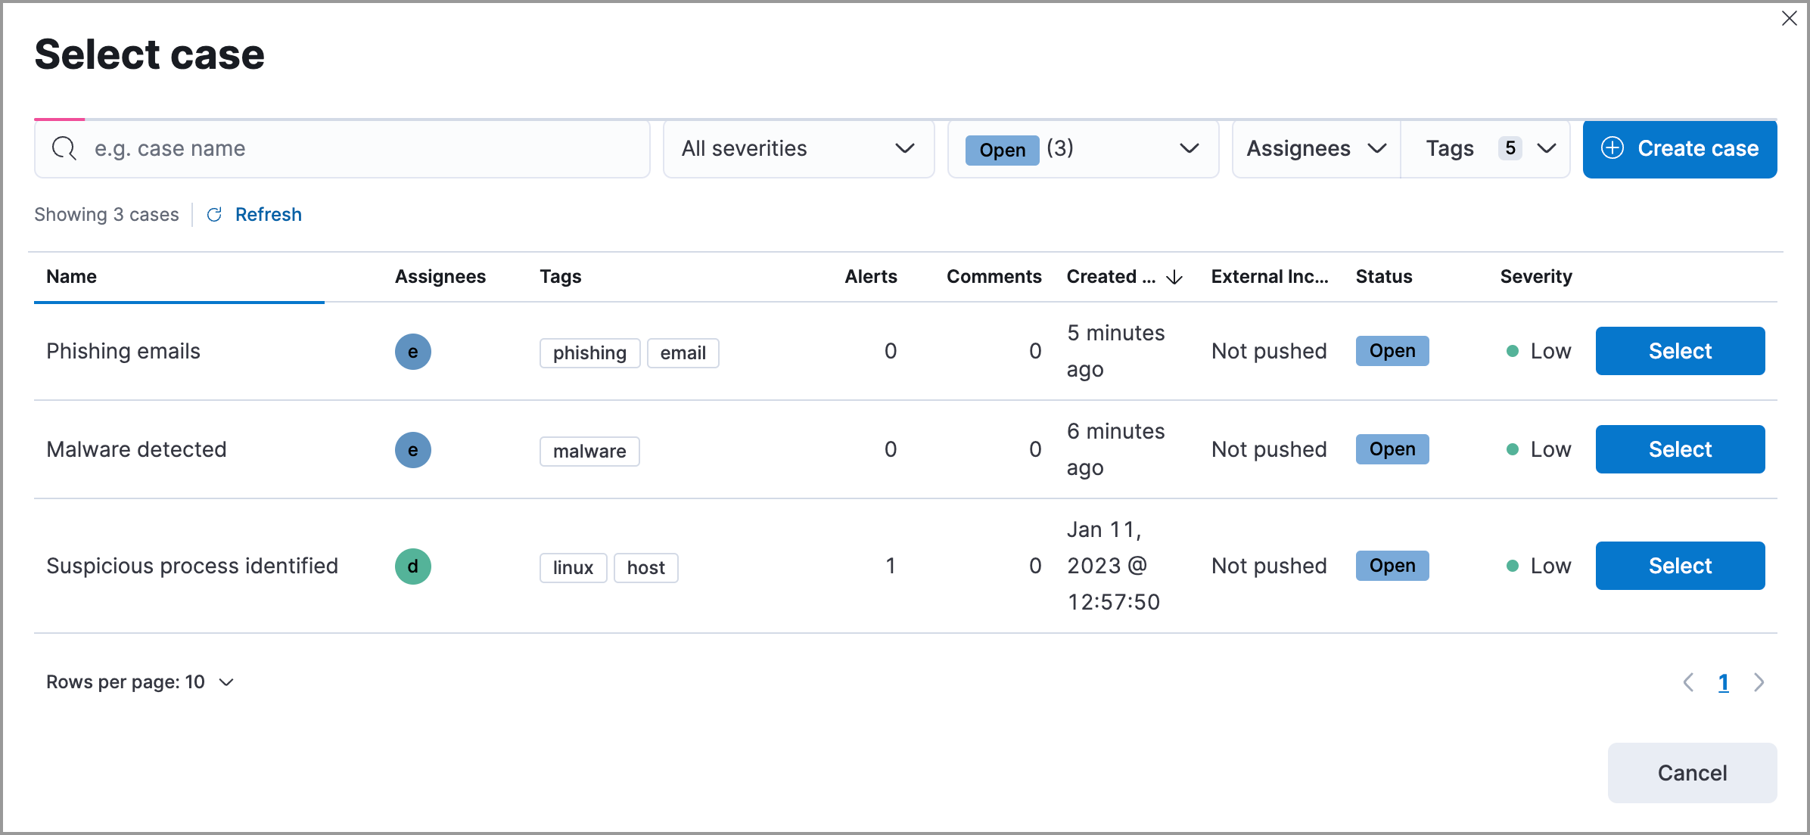Click the plus icon on Create case button
The height and width of the screenshot is (835, 1810).
tap(1614, 149)
